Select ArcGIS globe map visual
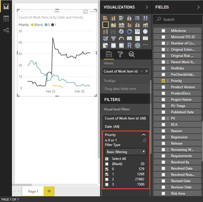The height and width of the screenshot is (202, 203). (137, 45)
